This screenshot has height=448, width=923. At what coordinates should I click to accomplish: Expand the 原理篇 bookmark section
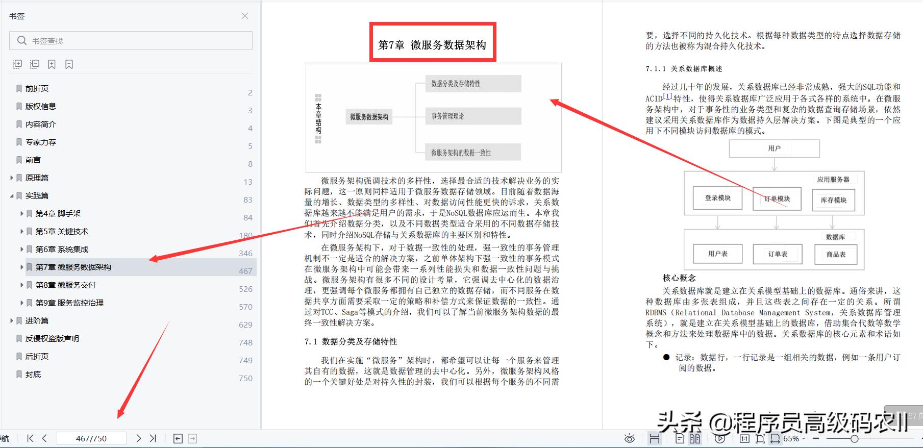[x=12, y=178]
